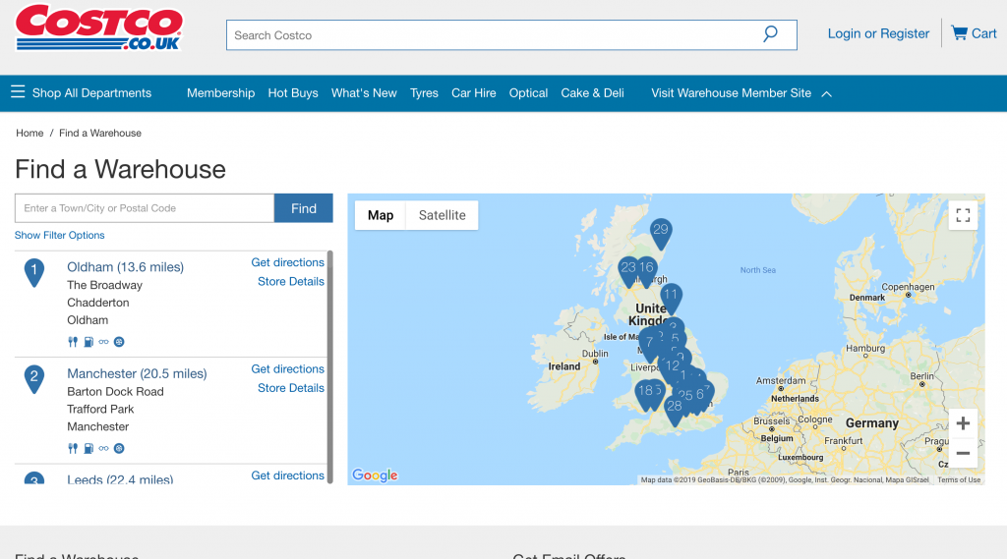Image resolution: width=1007 pixels, height=559 pixels.
Task: Get directions to the Oldham warehouse
Action: tap(288, 262)
